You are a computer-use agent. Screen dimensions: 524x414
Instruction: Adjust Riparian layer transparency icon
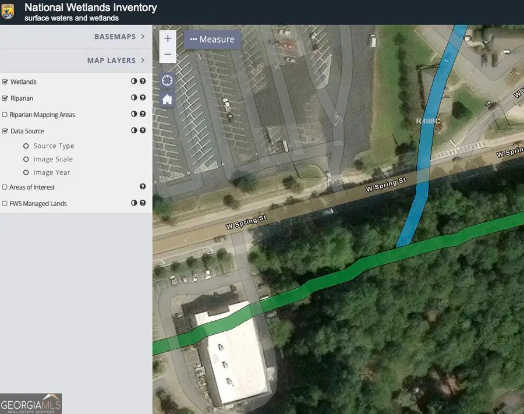tap(134, 98)
